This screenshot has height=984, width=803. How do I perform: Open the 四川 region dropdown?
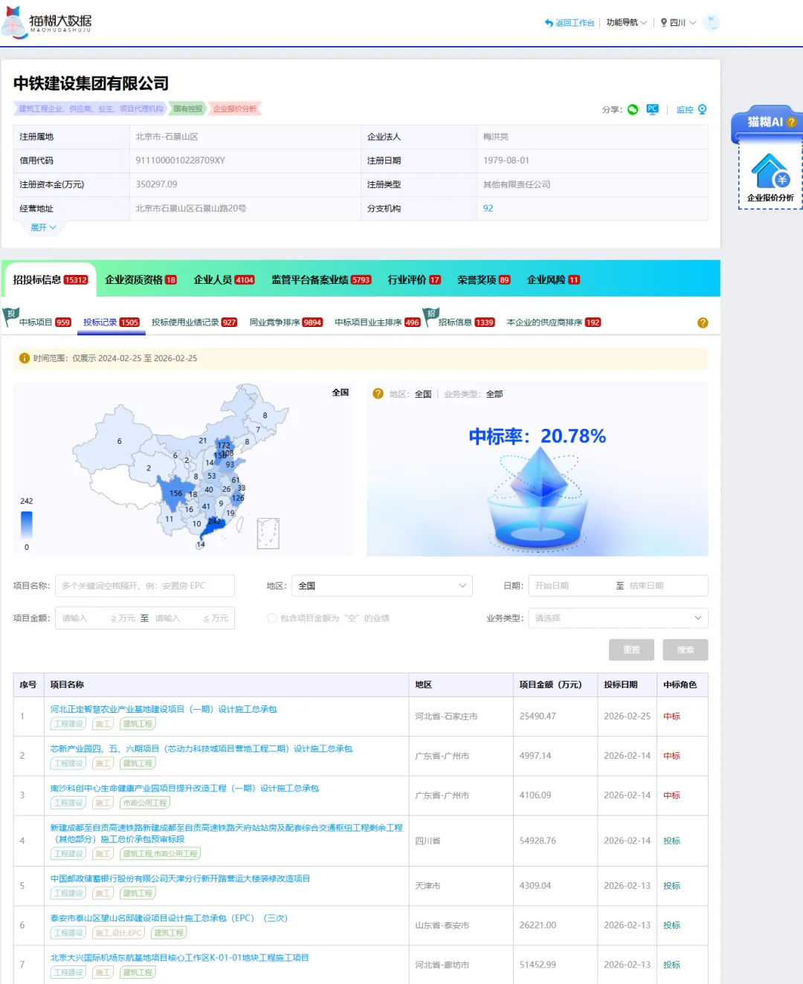pos(678,23)
